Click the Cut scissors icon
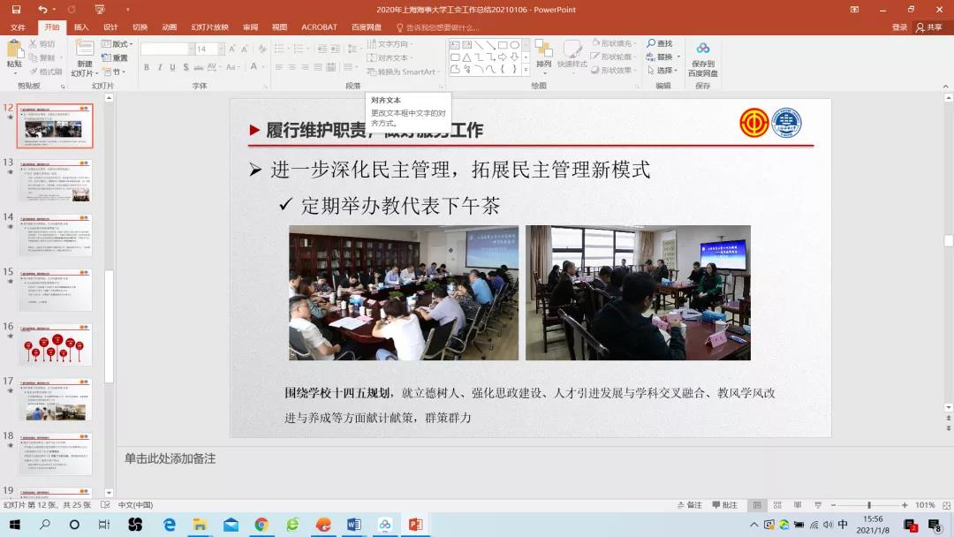954x537 pixels. (33, 44)
